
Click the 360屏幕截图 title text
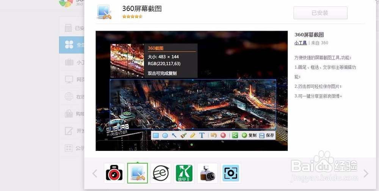142,9
